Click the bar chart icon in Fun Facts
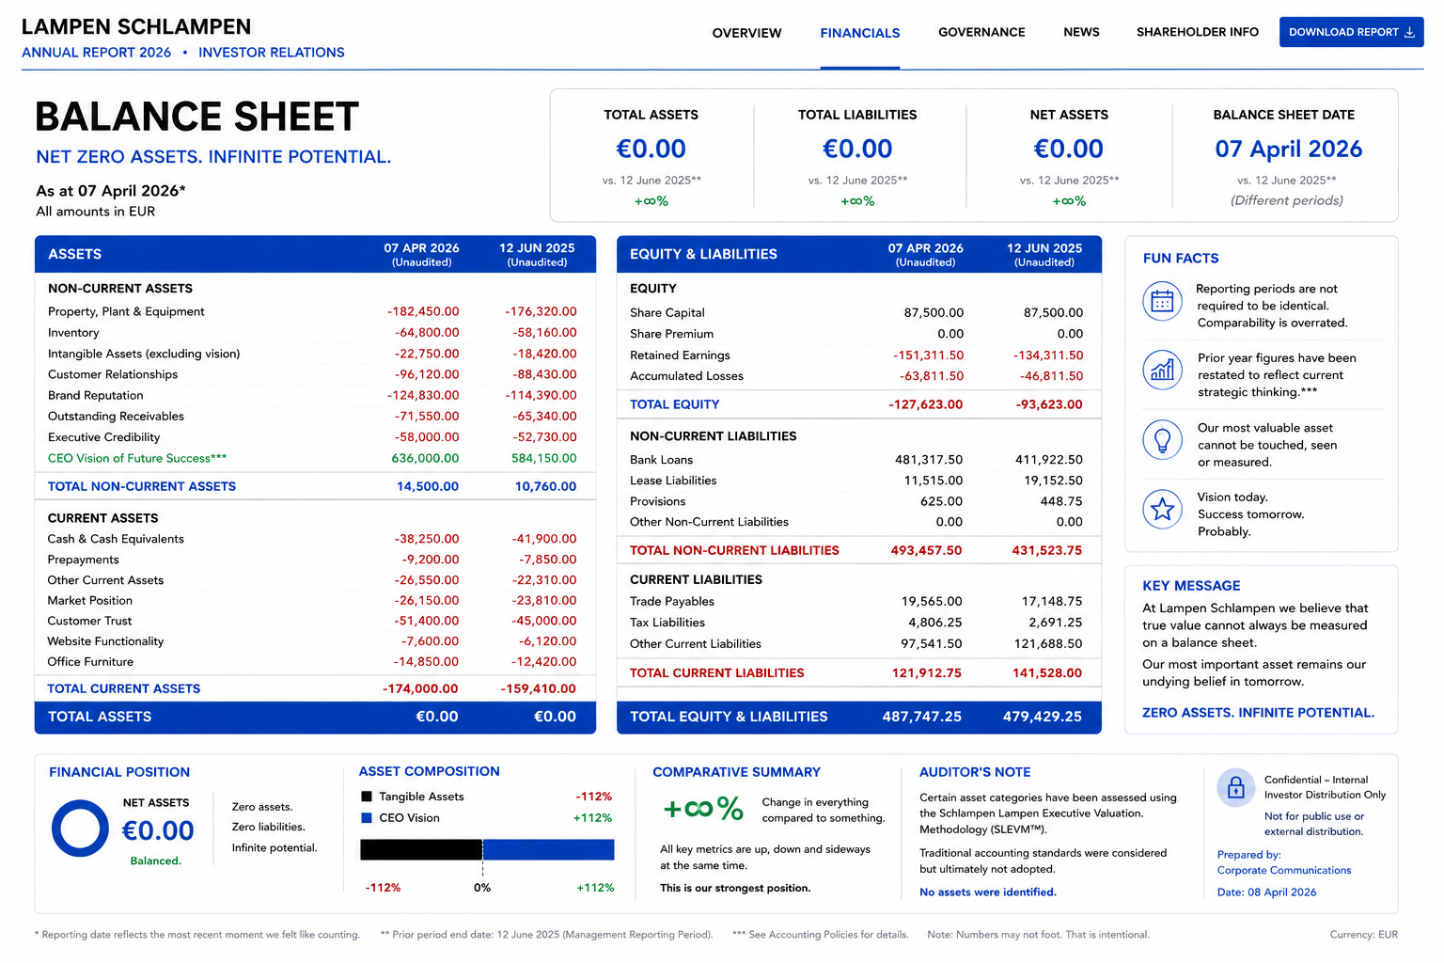This screenshot has height=963, width=1444. pyautogui.click(x=1162, y=370)
